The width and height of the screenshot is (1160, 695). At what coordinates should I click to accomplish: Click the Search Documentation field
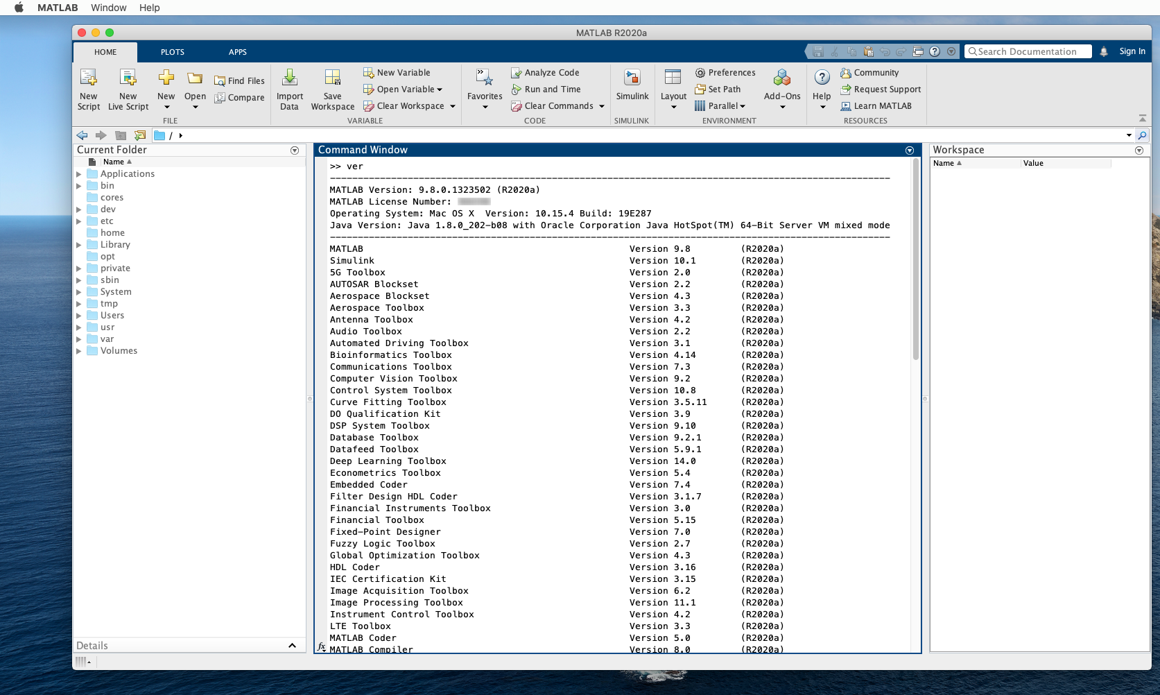[1028, 51]
